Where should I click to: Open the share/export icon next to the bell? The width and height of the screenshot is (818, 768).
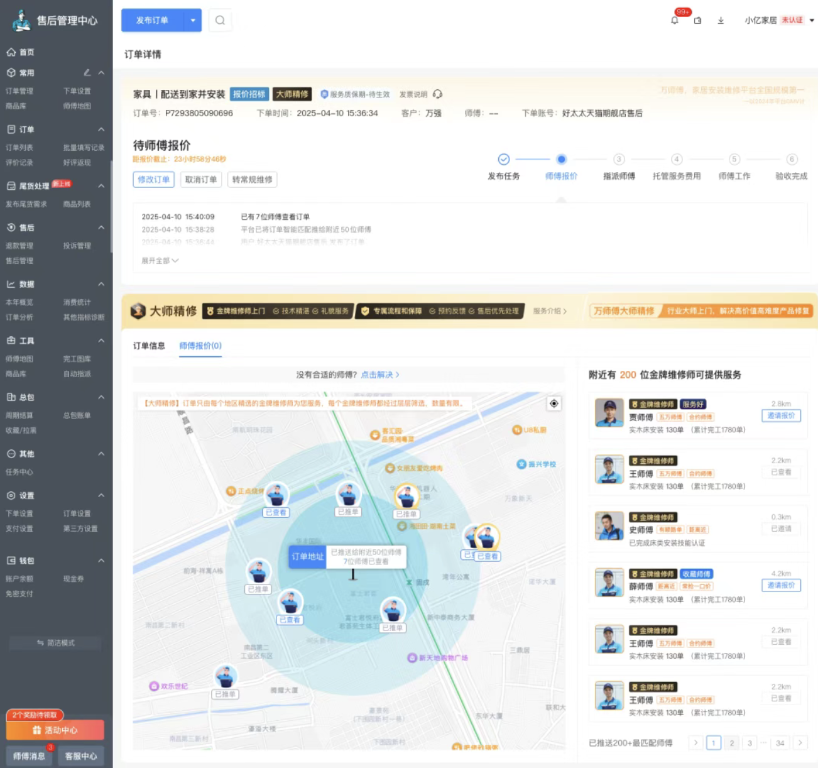(697, 20)
